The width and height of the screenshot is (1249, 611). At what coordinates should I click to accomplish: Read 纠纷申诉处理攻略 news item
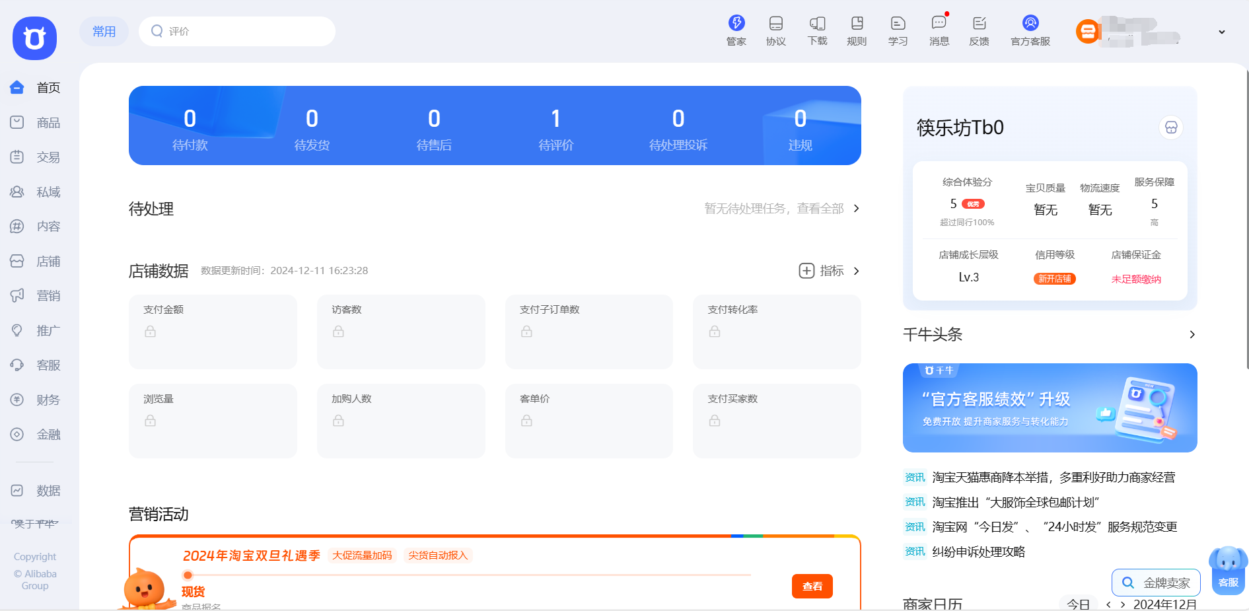click(978, 552)
